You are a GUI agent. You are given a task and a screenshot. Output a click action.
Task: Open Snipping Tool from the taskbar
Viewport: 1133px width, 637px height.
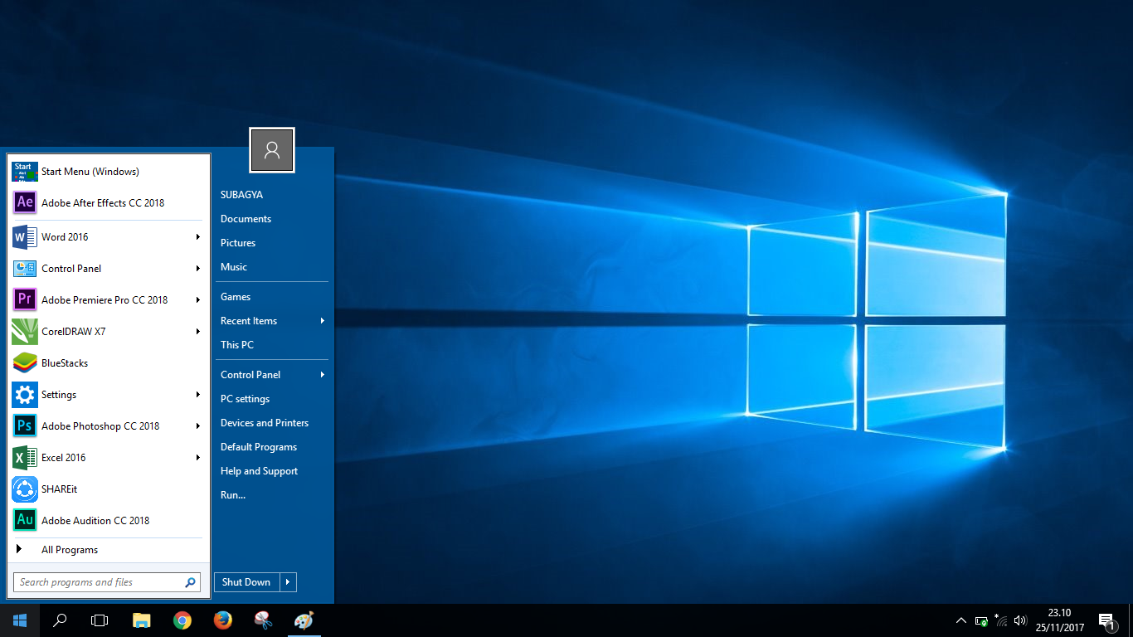(x=263, y=620)
